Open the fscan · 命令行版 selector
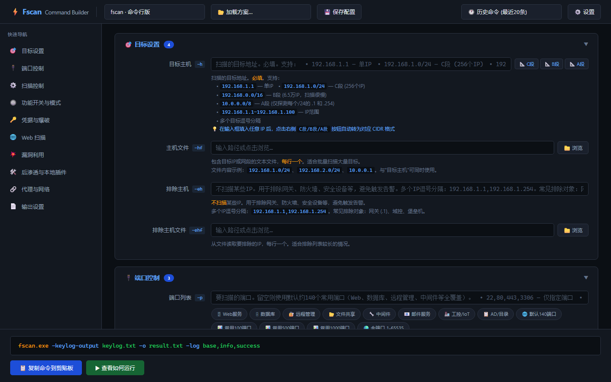 tap(154, 12)
